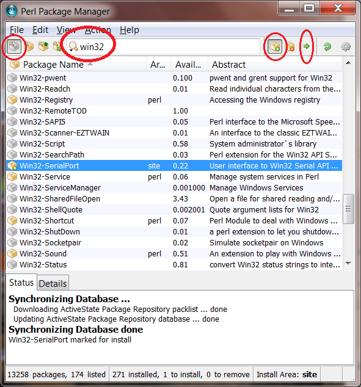361x387 pixels.
Task: Open the View menu
Action: click(66, 30)
